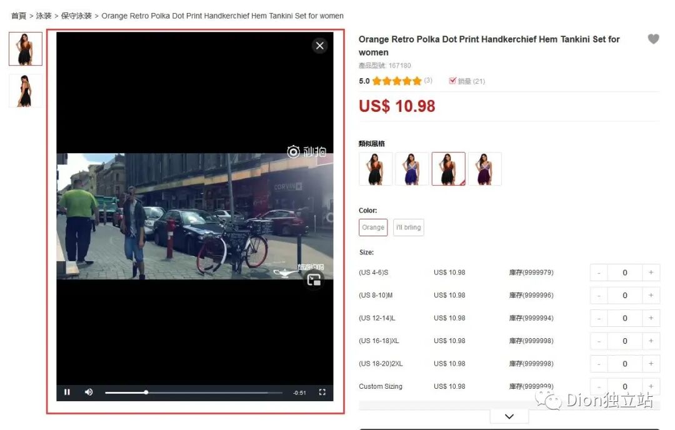Pause the product video
The height and width of the screenshot is (430, 675).
(x=67, y=392)
